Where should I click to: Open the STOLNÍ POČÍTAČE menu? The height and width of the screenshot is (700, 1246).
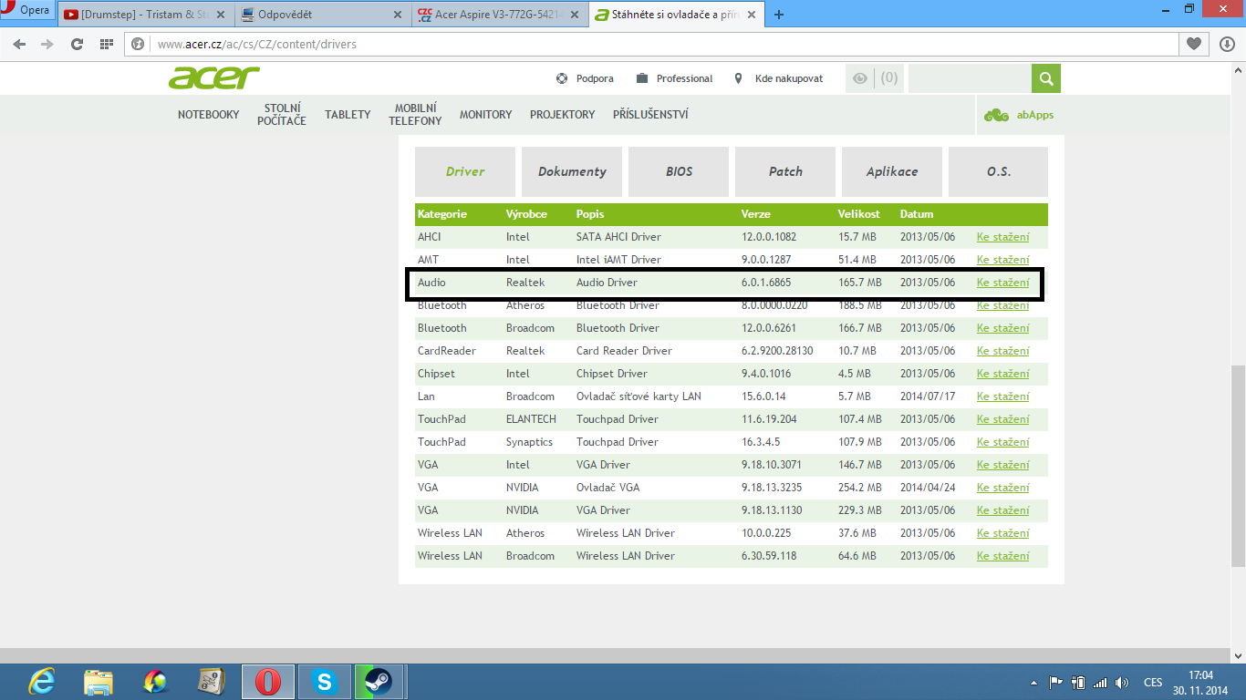click(282, 115)
